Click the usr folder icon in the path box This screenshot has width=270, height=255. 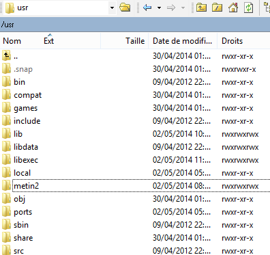tap(10, 8)
